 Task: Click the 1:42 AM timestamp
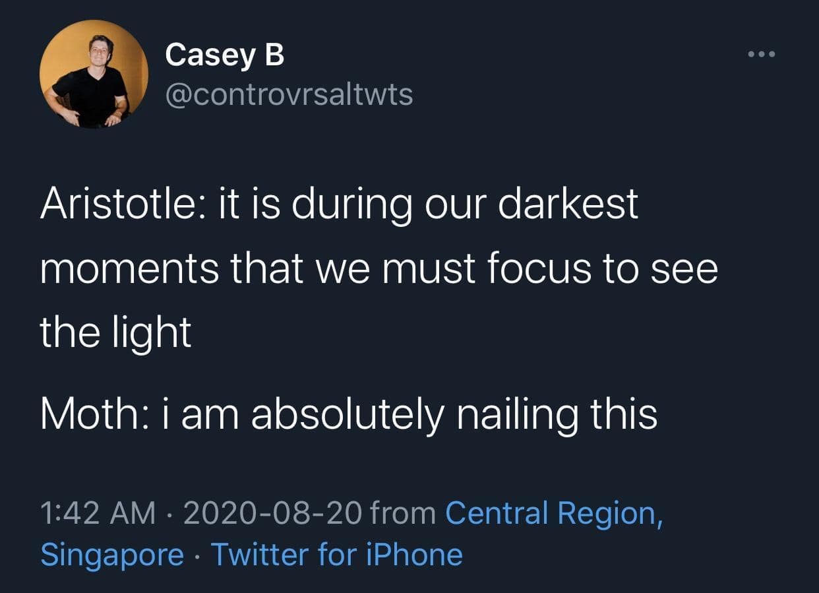(98, 513)
